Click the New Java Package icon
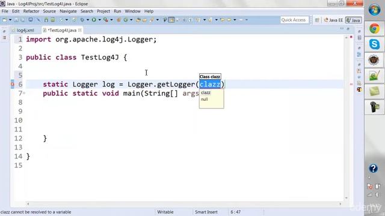Viewport: 385px width, 216px height. (x=119, y=20)
